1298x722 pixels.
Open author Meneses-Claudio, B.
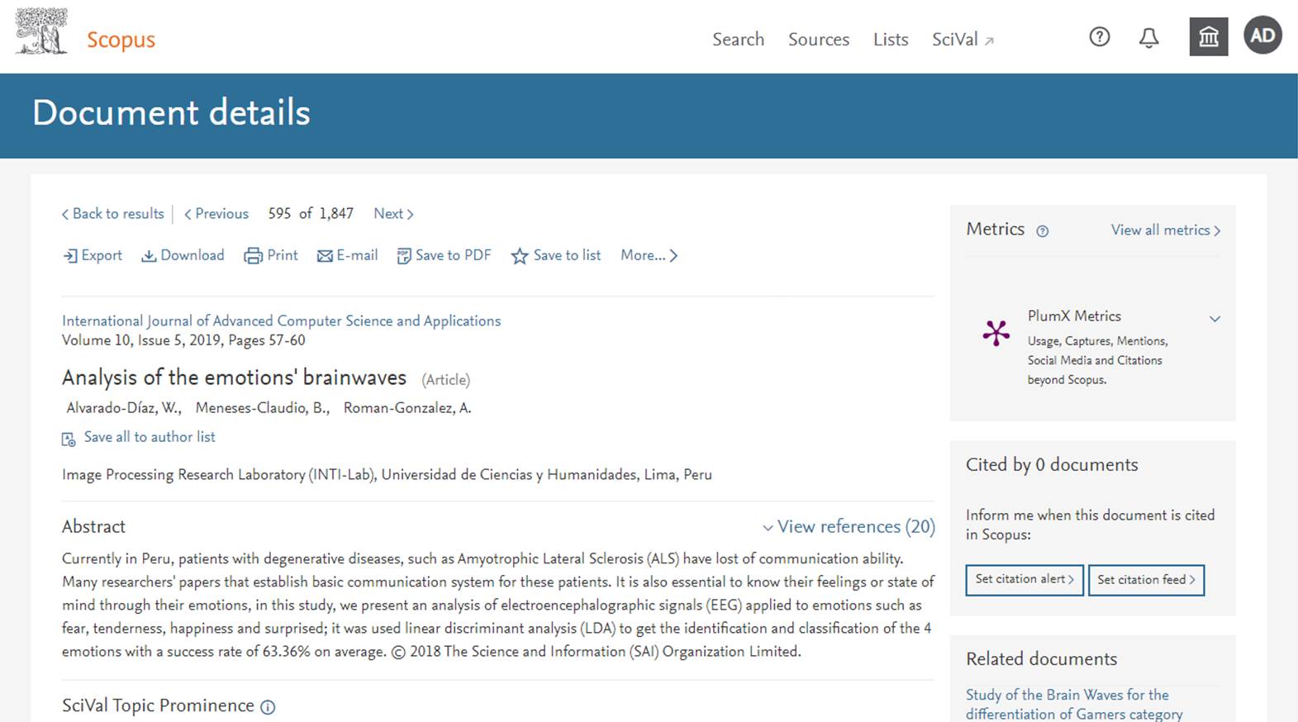click(x=263, y=407)
